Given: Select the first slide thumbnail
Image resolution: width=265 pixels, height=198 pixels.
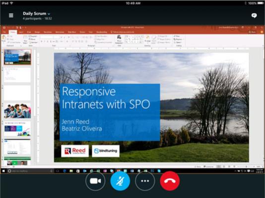Looking at the screenshot, I should [17, 57].
